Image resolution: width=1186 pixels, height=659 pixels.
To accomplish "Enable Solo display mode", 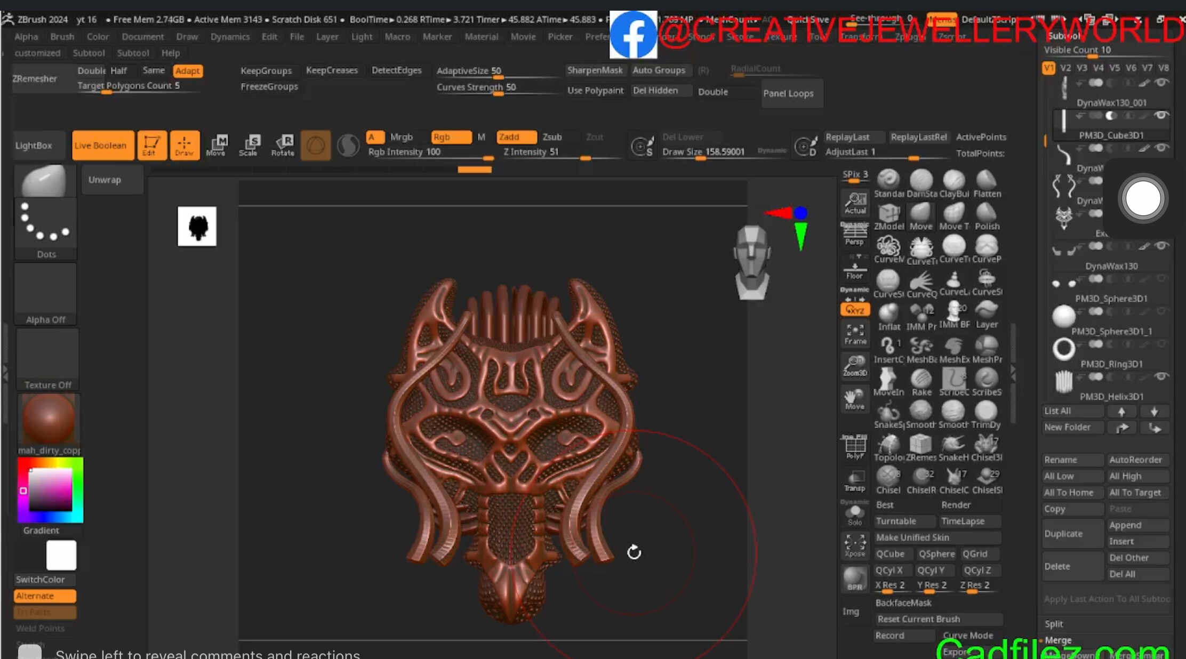I will (854, 512).
